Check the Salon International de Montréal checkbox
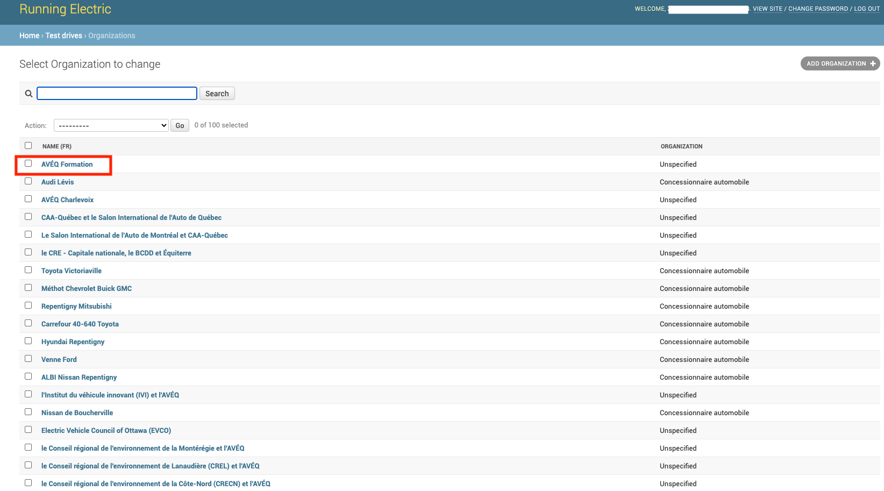The image size is (884, 491). 28,234
